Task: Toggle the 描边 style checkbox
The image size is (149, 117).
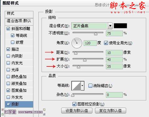Action: [8, 49]
